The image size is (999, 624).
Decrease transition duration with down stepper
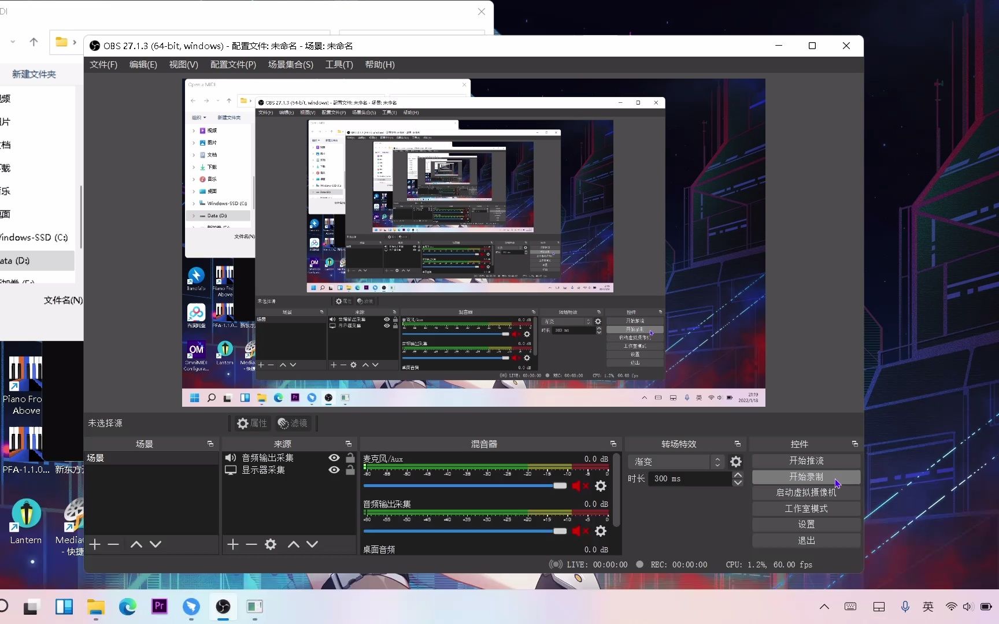(738, 482)
